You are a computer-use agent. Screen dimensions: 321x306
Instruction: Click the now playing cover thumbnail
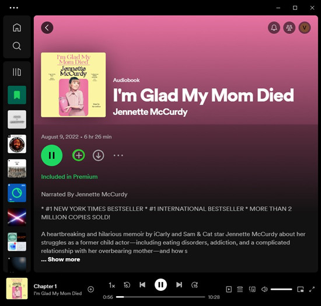(17, 288)
